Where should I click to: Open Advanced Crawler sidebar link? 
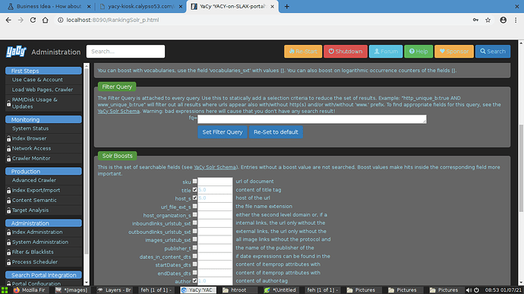click(34, 180)
